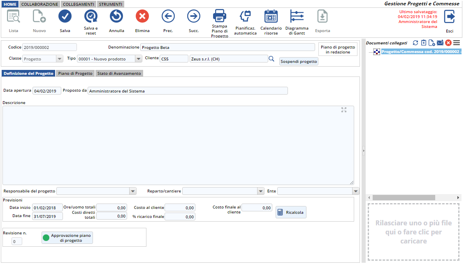Click the Salva toolbar icon
This screenshot has width=464, height=264.
pyautogui.click(x=65, y=16)
